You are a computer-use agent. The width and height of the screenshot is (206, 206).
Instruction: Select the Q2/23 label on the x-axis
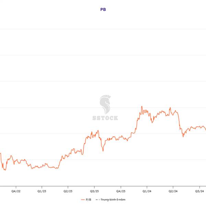[x=68, y=191]
